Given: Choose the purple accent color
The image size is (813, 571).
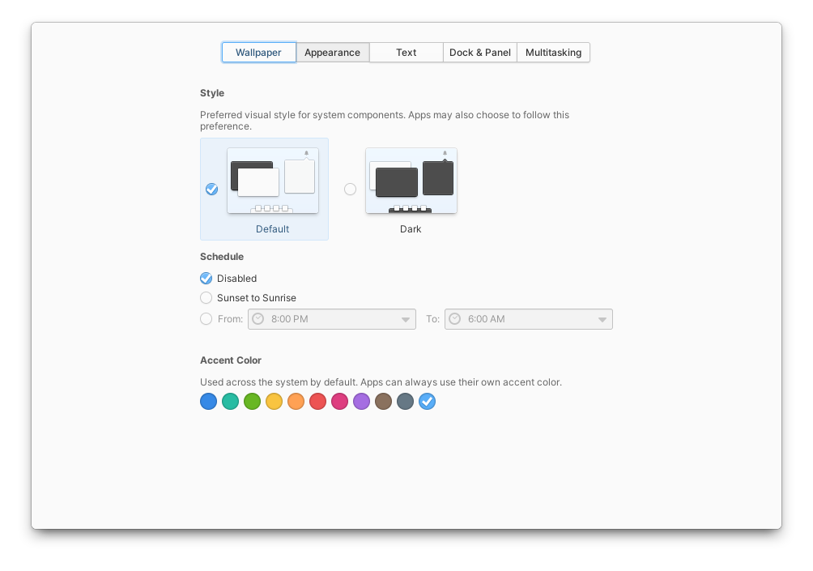Looking at the screenshot, I should point(361,401).
